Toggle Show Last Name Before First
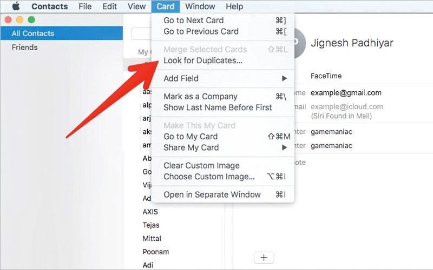This screenshot has height=270, width=433. pos(218,107)
